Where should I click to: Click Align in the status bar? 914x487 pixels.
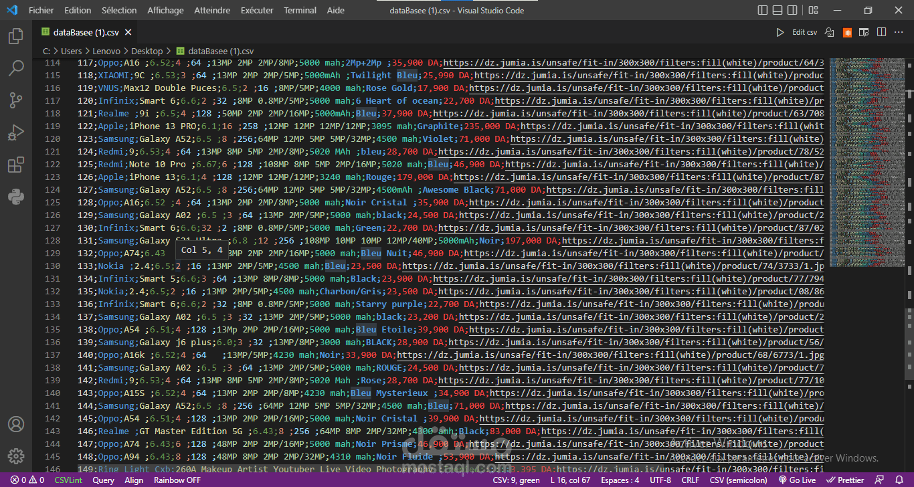point(134,480)
